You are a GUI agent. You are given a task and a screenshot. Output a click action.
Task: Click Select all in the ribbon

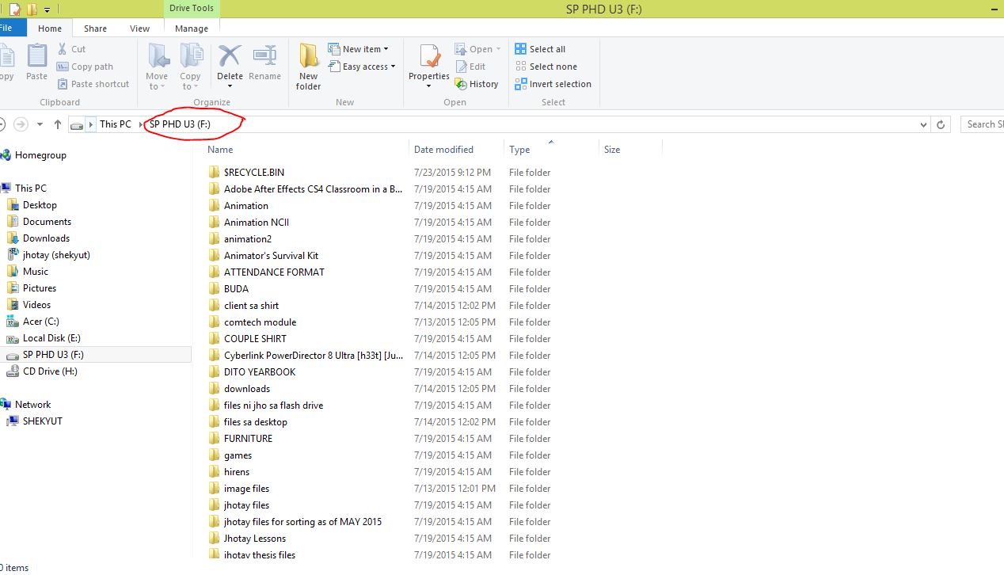click(546, 48)
